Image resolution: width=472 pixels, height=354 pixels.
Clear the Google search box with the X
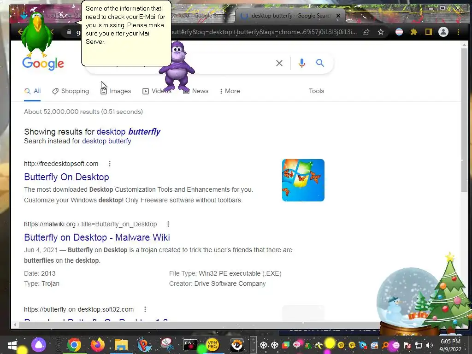click(279, 63)
